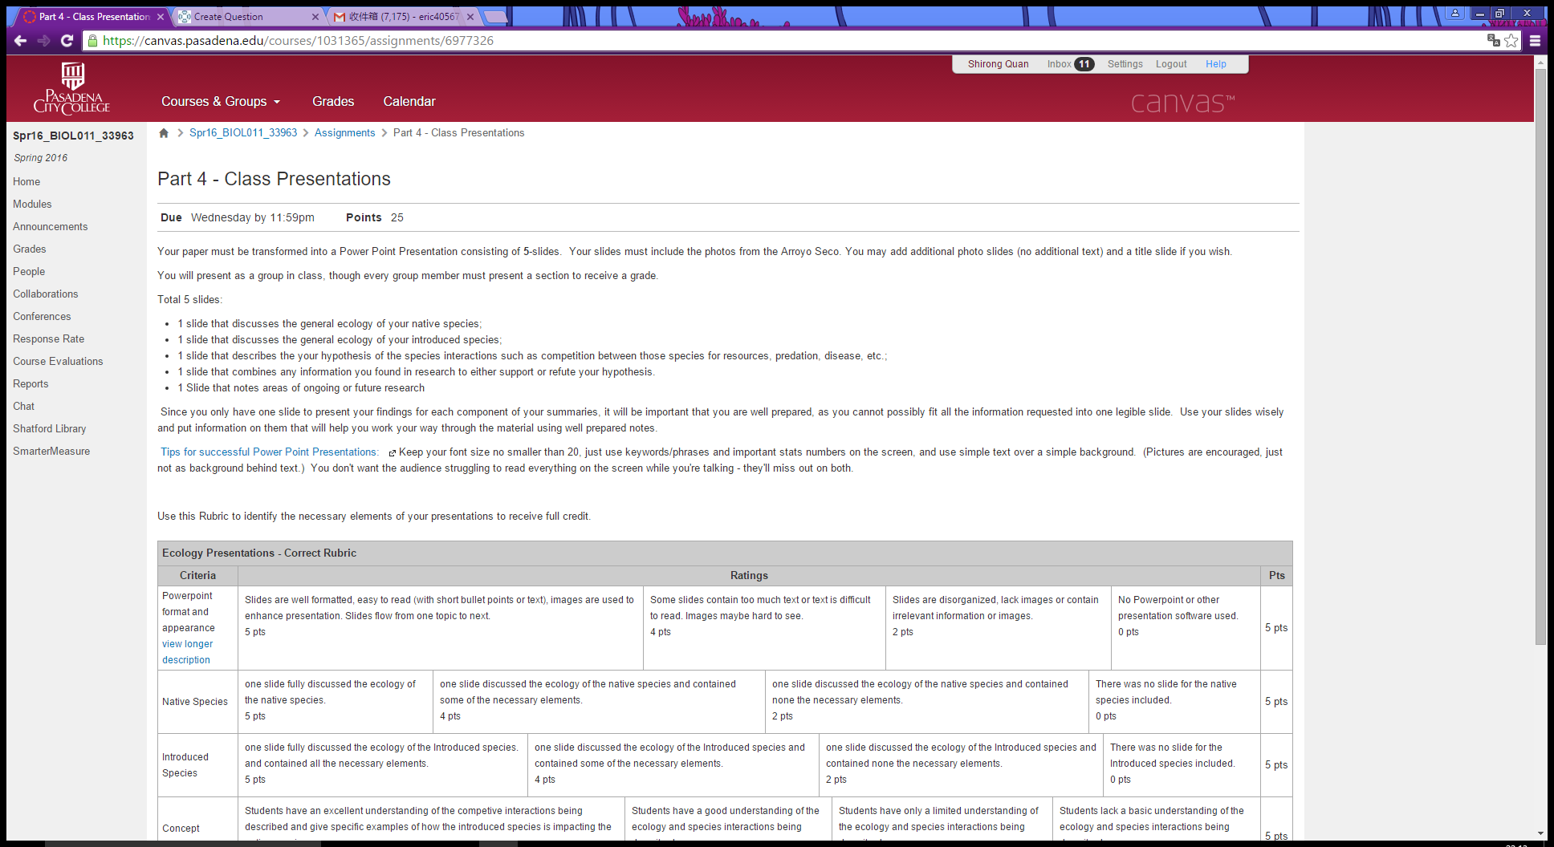
Task: Close the Part 4 Class Presentation tab
Action: [x=161, y=16]
